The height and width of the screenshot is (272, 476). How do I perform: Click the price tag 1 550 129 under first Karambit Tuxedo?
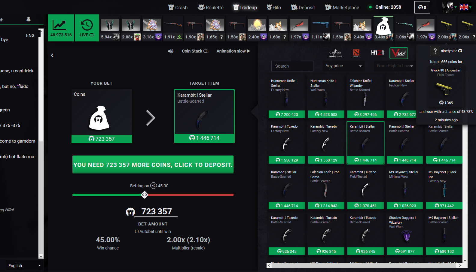(x=287, y=160)
